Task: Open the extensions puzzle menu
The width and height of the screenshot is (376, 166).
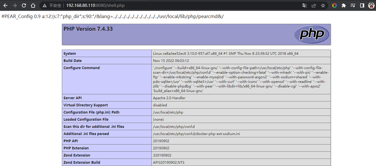Action: tap(343, 5)
